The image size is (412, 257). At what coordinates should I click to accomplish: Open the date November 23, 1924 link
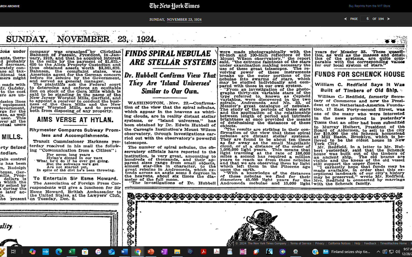(184, 19)
